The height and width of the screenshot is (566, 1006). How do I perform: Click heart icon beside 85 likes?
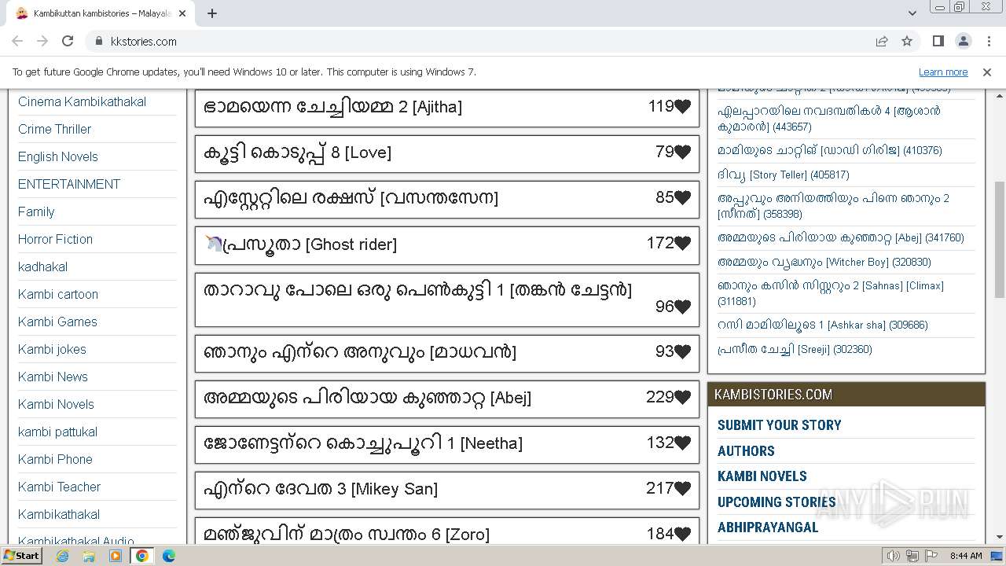pyautogui.click(x=682, y=197)
